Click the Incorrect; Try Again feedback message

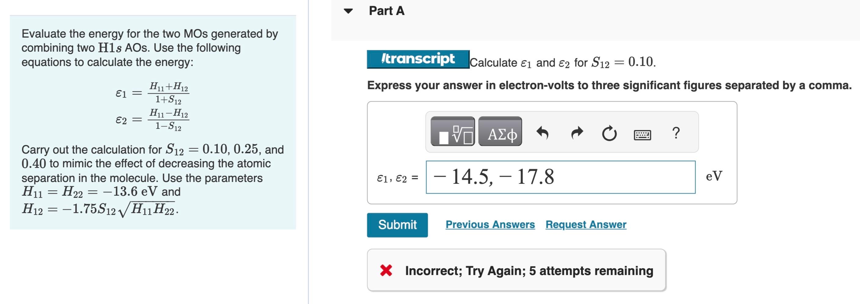pos(529,271)
